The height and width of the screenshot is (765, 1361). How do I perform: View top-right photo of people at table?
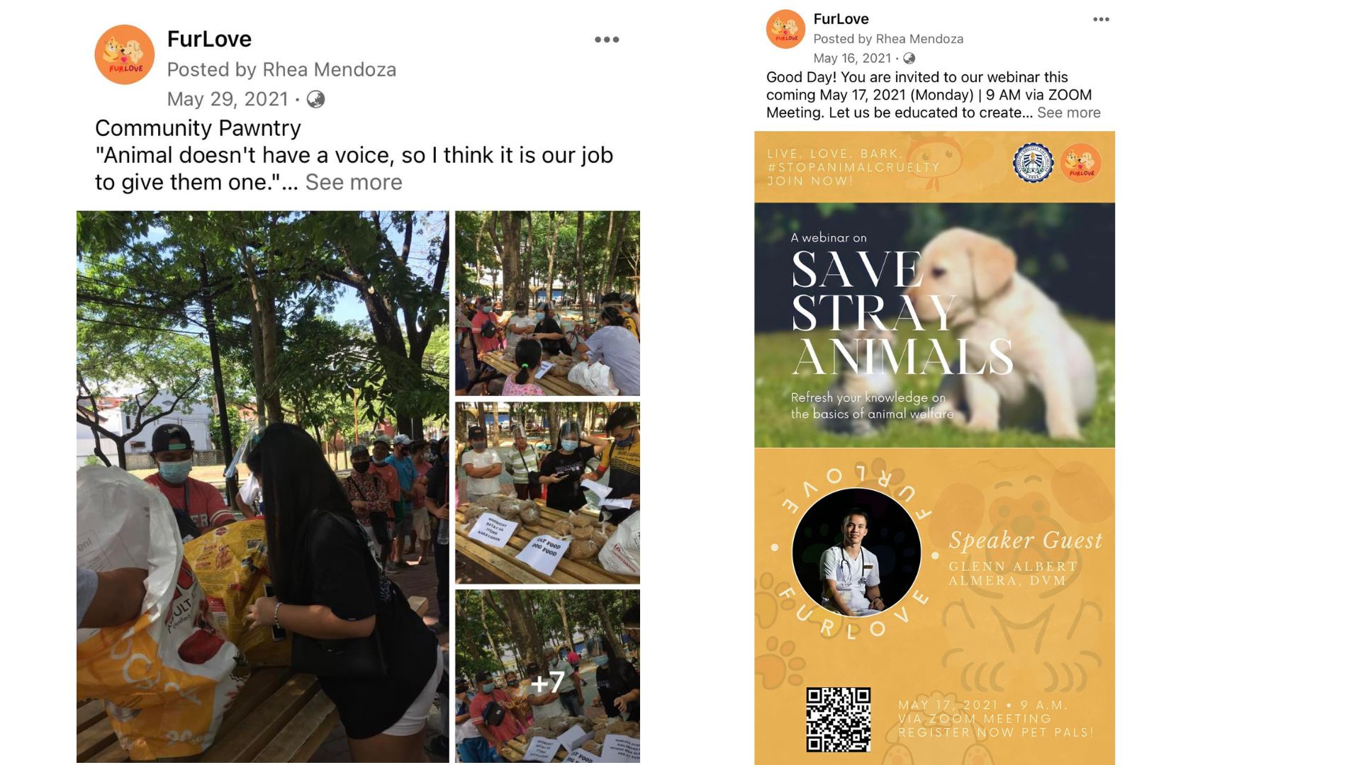[x=547, y=303]
